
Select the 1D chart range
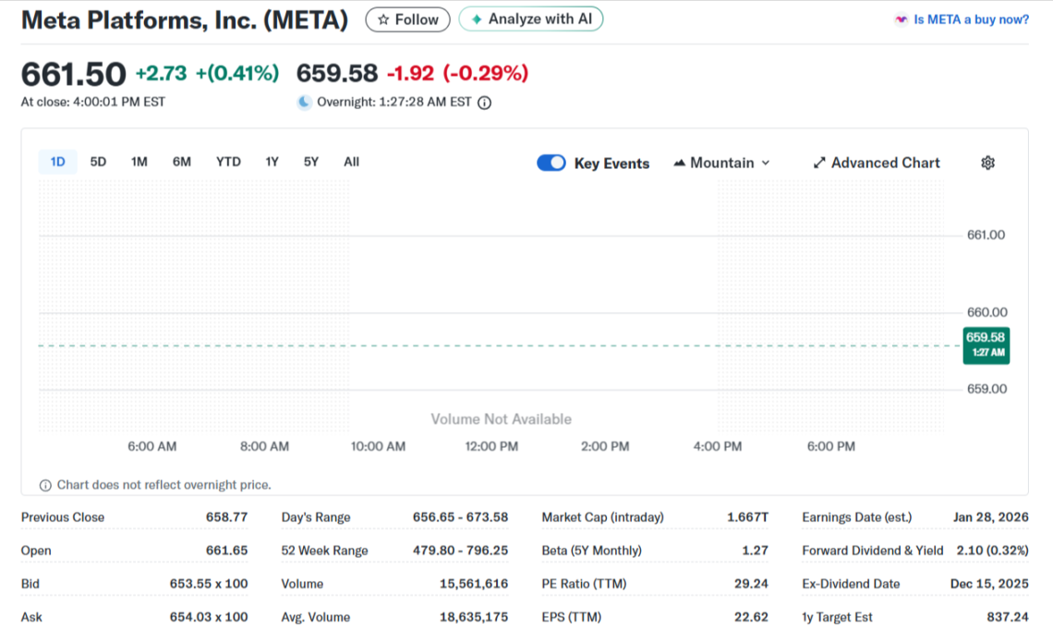coord(58,162)
